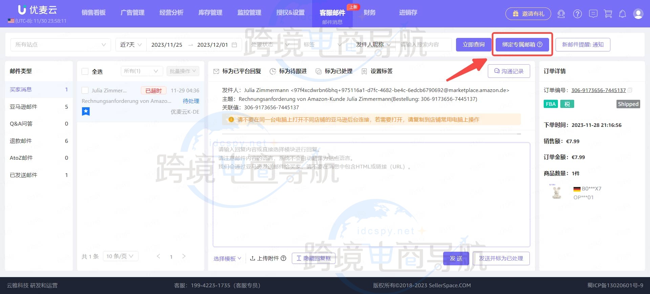This screenshot has height=294, width=650.
Task: Open the 发件人昵称 dropdown
Action: (x=373, y=45)
